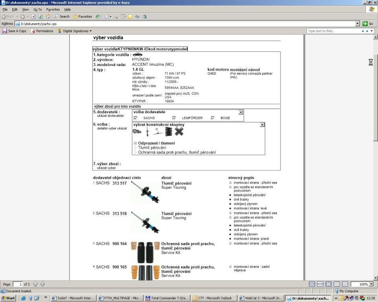378x302 pixels.
Task: Open Internet Explorer from quick launch
Action: point(23,298)
